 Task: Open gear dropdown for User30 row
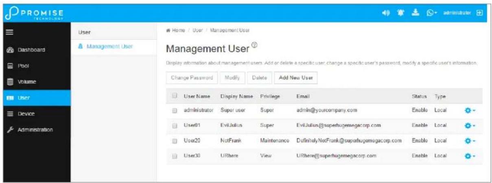tap(470, 156)
